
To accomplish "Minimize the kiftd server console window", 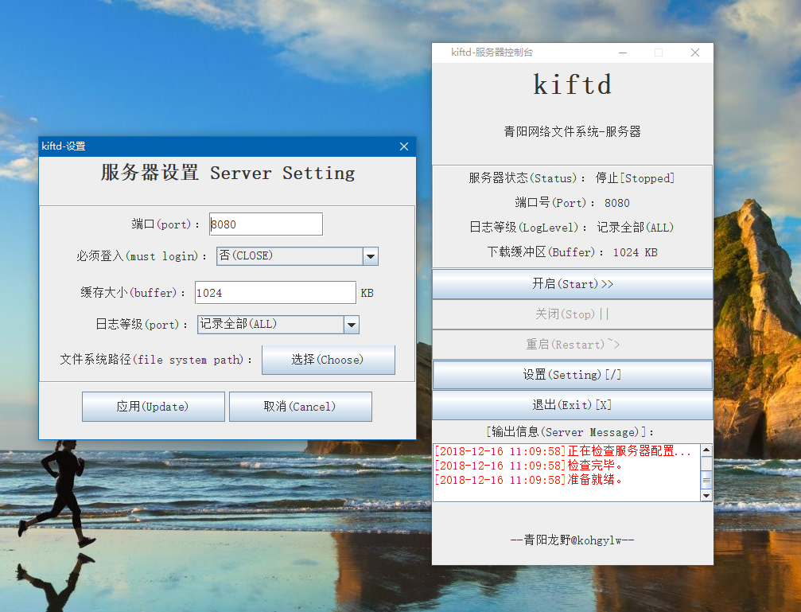I will click(x=623, y=53).
